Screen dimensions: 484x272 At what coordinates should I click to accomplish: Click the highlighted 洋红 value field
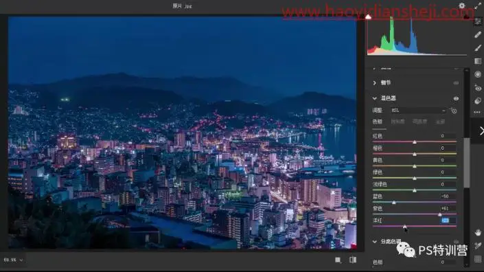[x=448, y=220]
